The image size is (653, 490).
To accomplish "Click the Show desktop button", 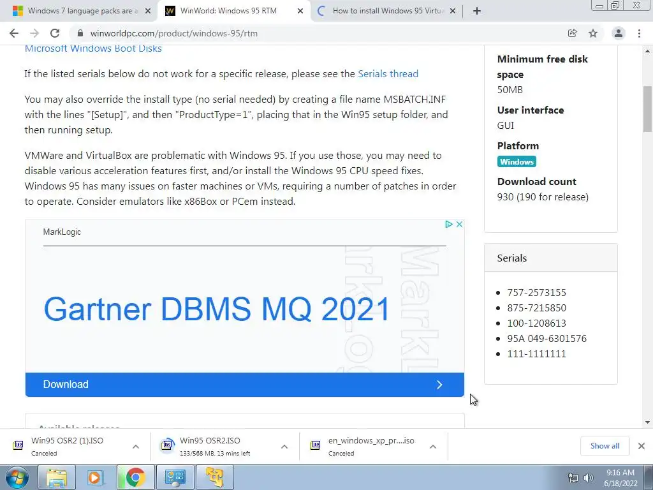I will coord(649,478).
